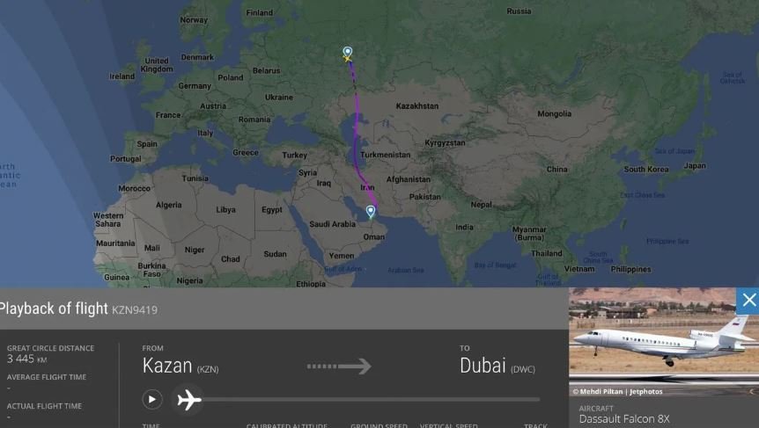Image resolution: width=759 pixels, height=428 pixels.
Task: Open the Kazan (KZN) origin airport
Action: click(181, 366)
